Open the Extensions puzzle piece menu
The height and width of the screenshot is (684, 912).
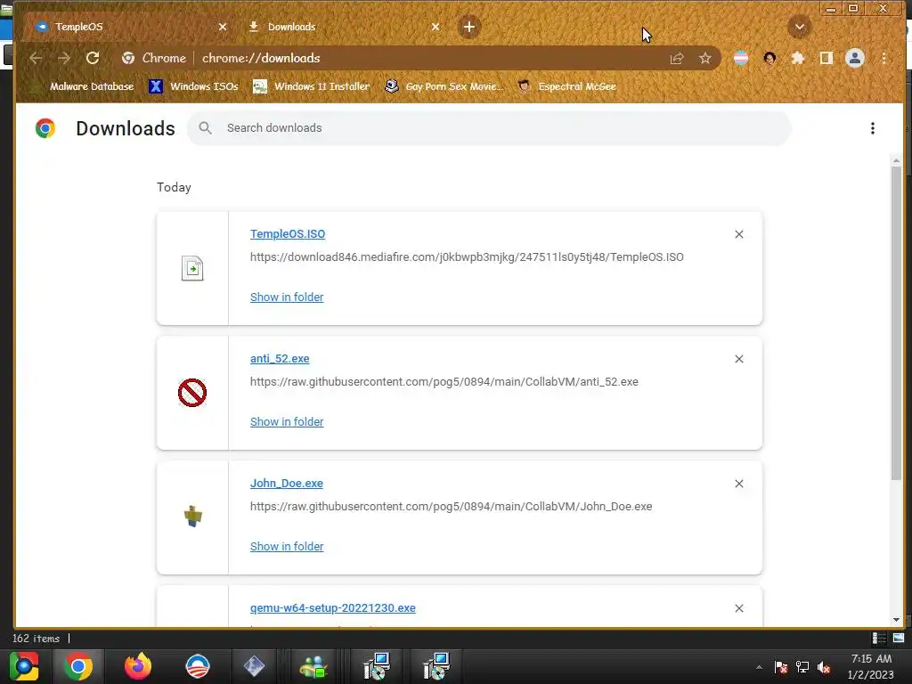[798, 58]
